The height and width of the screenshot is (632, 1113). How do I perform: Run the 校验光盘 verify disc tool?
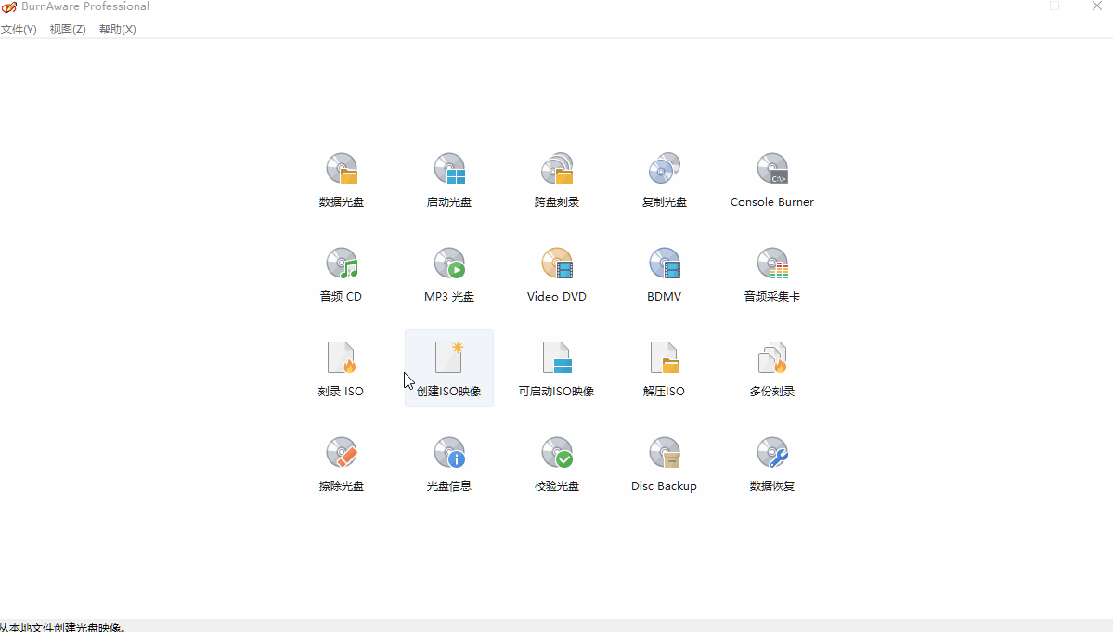point(557,463)
